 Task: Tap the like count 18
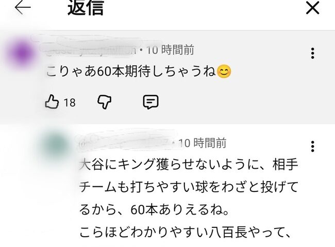tap(70, 102)
